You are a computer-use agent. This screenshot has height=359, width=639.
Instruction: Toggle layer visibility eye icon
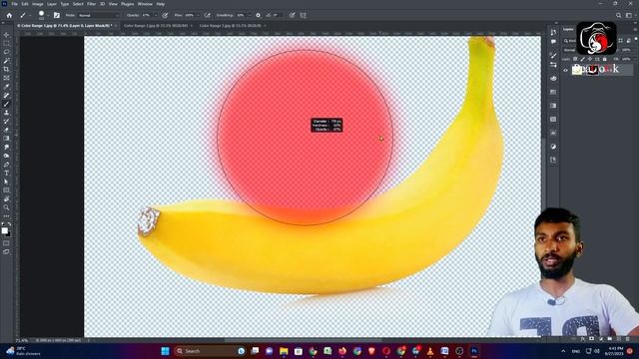point(566,70)
